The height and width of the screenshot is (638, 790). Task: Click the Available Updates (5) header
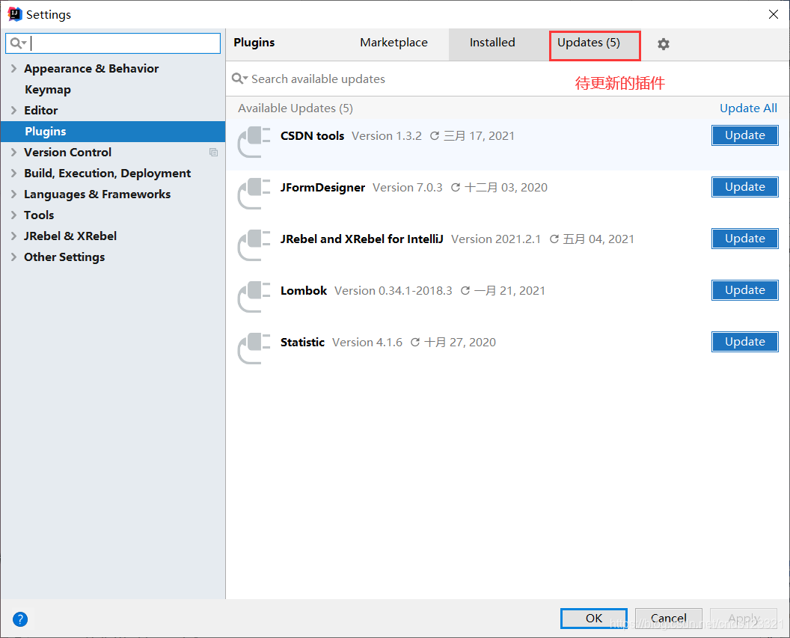tap(296, 108)
